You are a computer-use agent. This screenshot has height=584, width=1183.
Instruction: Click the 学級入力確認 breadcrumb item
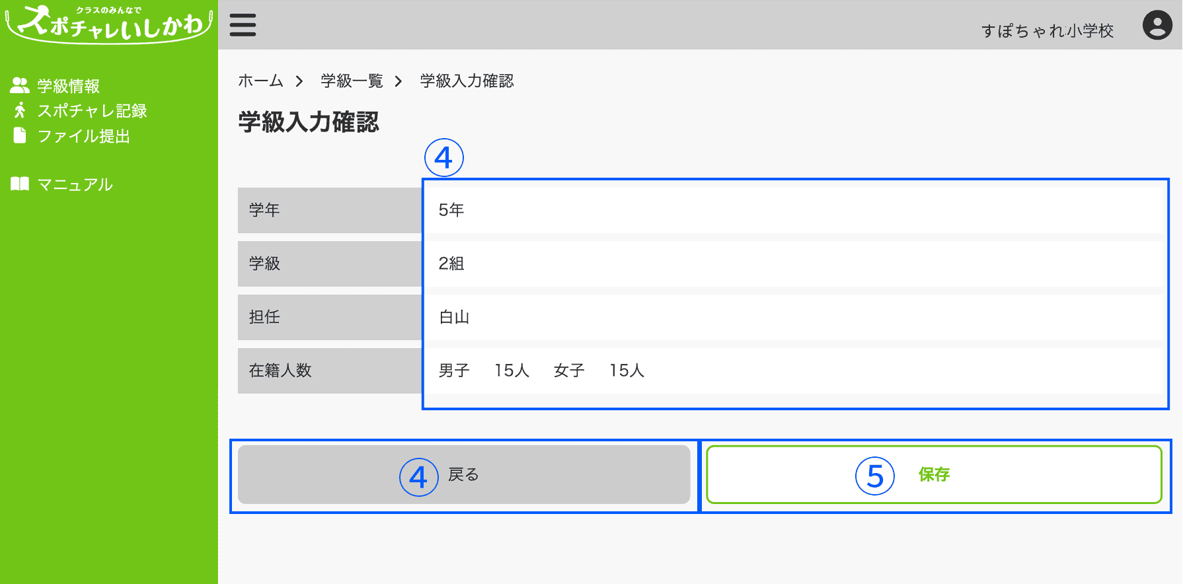click(467, 81)
